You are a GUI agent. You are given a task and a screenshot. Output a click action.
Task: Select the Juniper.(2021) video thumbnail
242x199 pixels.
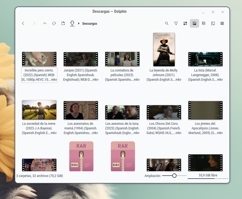coord(81,59)
